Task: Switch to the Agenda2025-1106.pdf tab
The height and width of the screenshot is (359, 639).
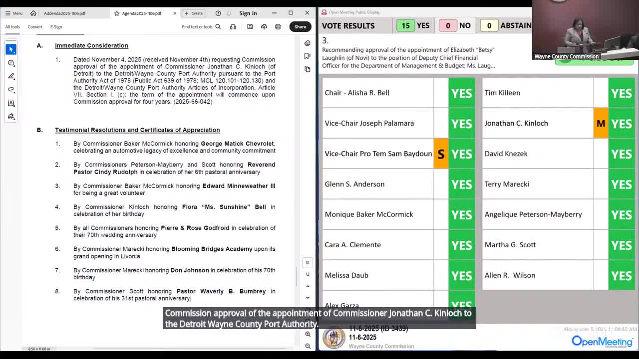Action: coord(142,13)
